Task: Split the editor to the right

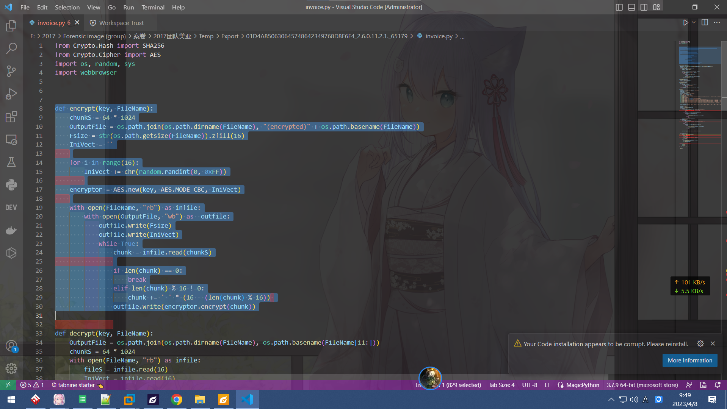Action: point(705,23)
